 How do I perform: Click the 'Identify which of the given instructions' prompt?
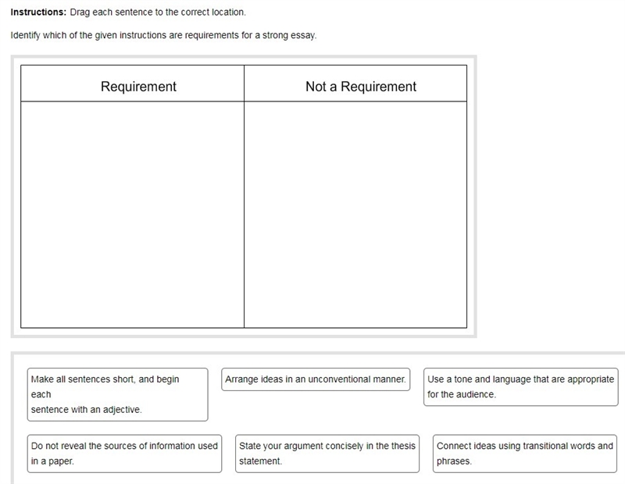[x=163, y=35]
